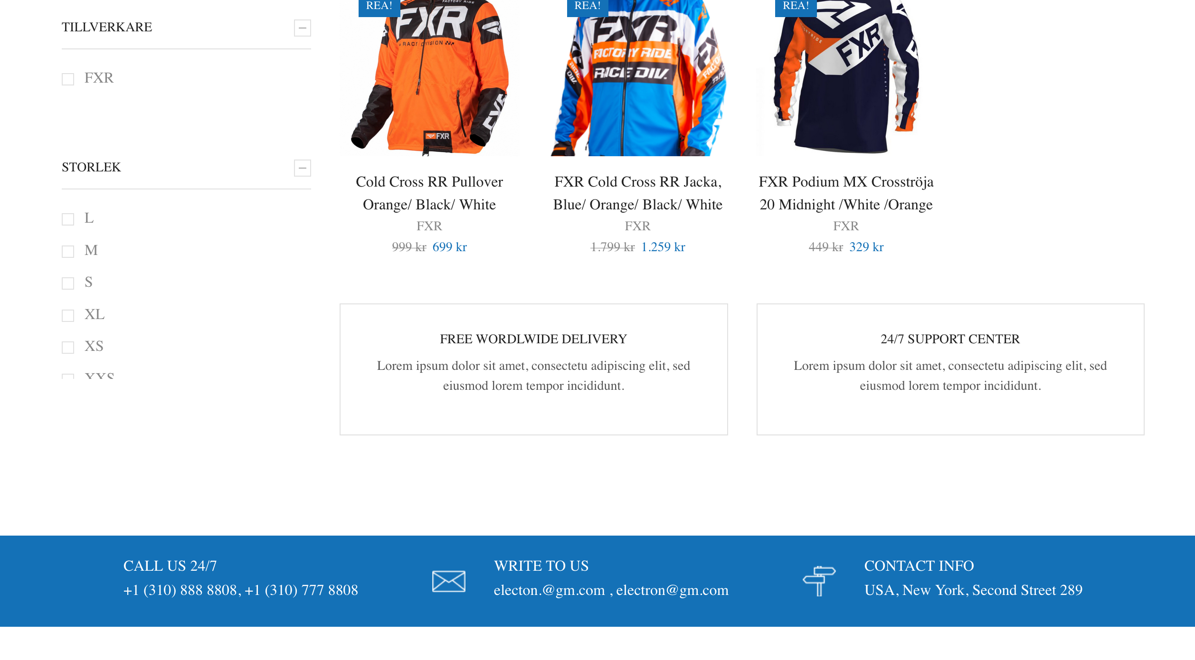Open the orange Cold Cross RR Pullover image
Screen dimensions: 1195x660
[x=429, y=78]
